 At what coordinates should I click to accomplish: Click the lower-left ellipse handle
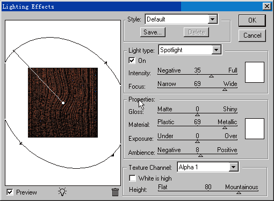click(x=21, y=143)
